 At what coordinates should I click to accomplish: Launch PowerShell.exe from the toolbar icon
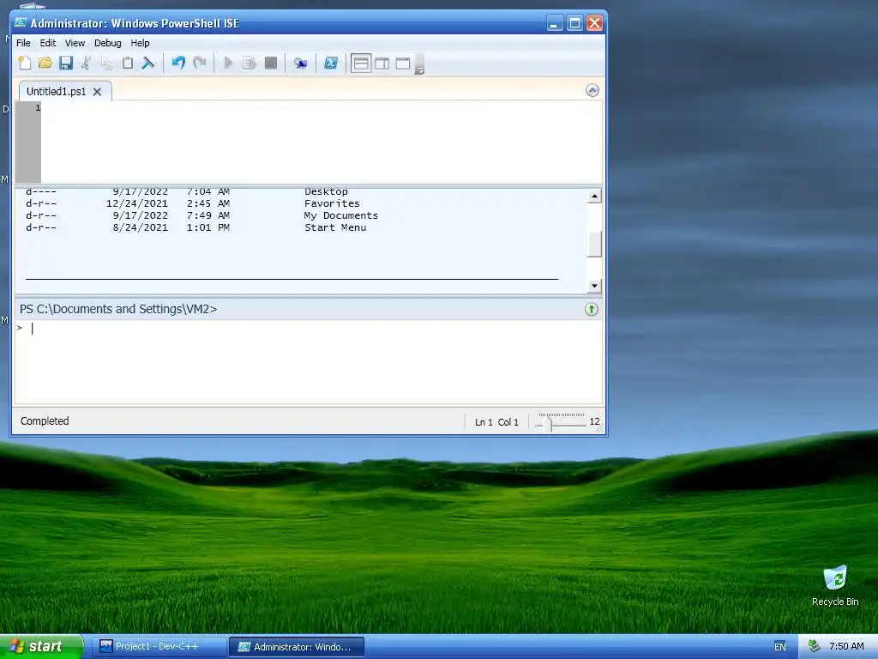pos(331,63)
